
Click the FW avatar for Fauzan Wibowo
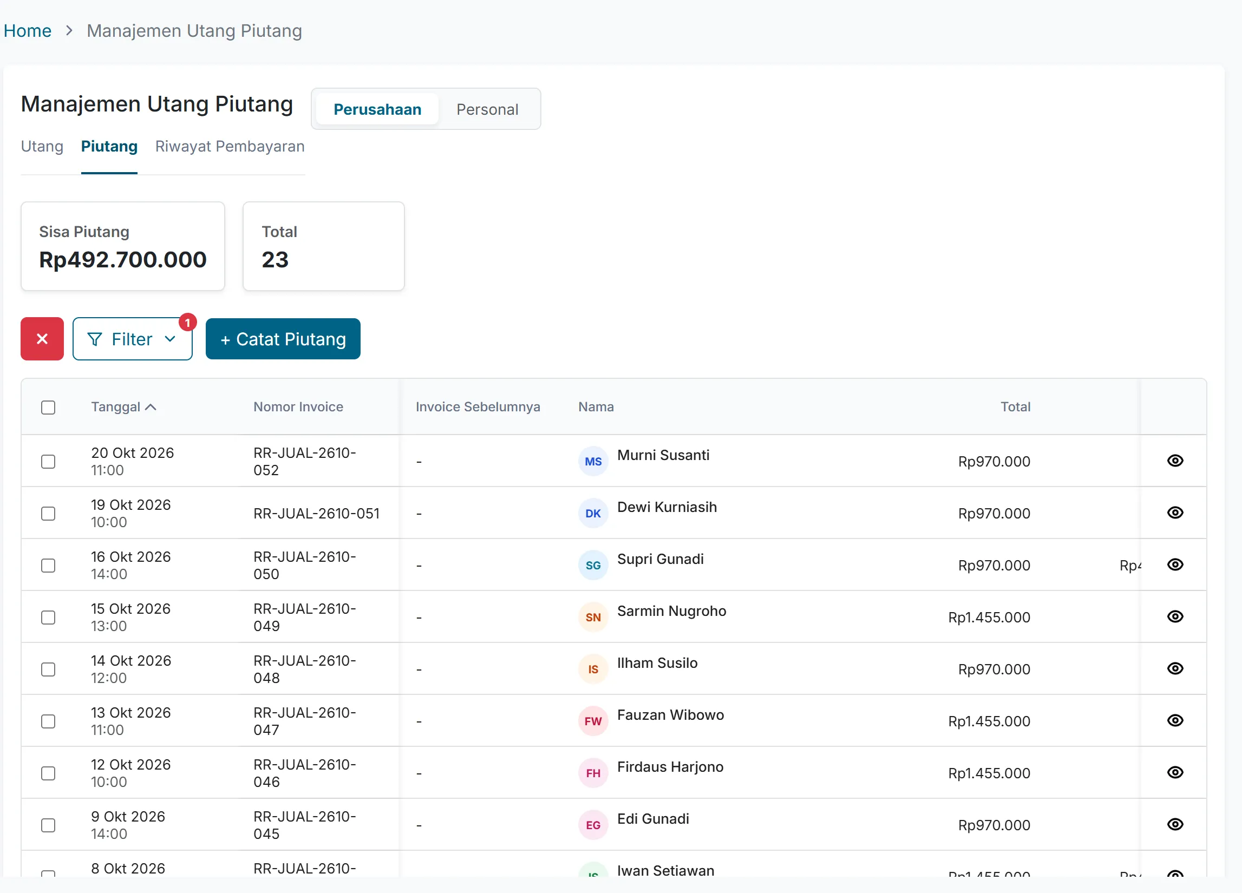(593, 721)
